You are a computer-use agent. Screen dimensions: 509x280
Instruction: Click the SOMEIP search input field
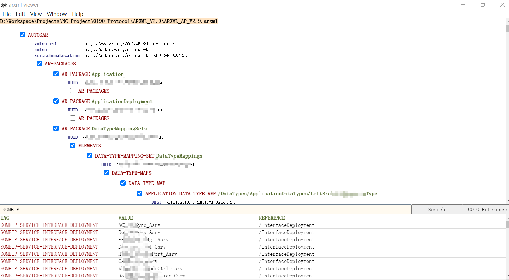coord(195,209)
